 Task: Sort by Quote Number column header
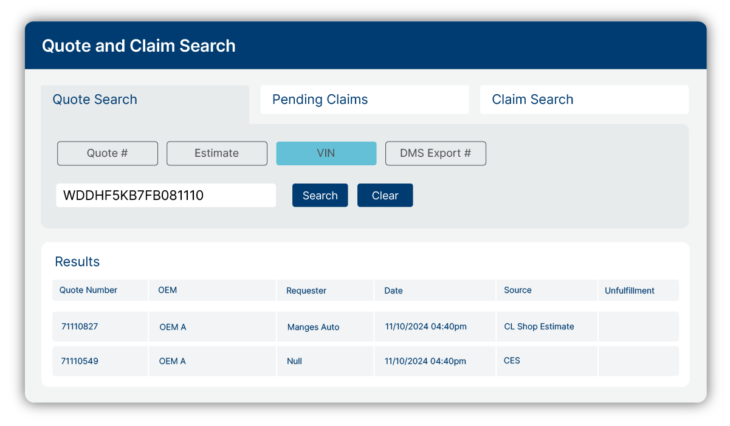(x=88, y=290)
